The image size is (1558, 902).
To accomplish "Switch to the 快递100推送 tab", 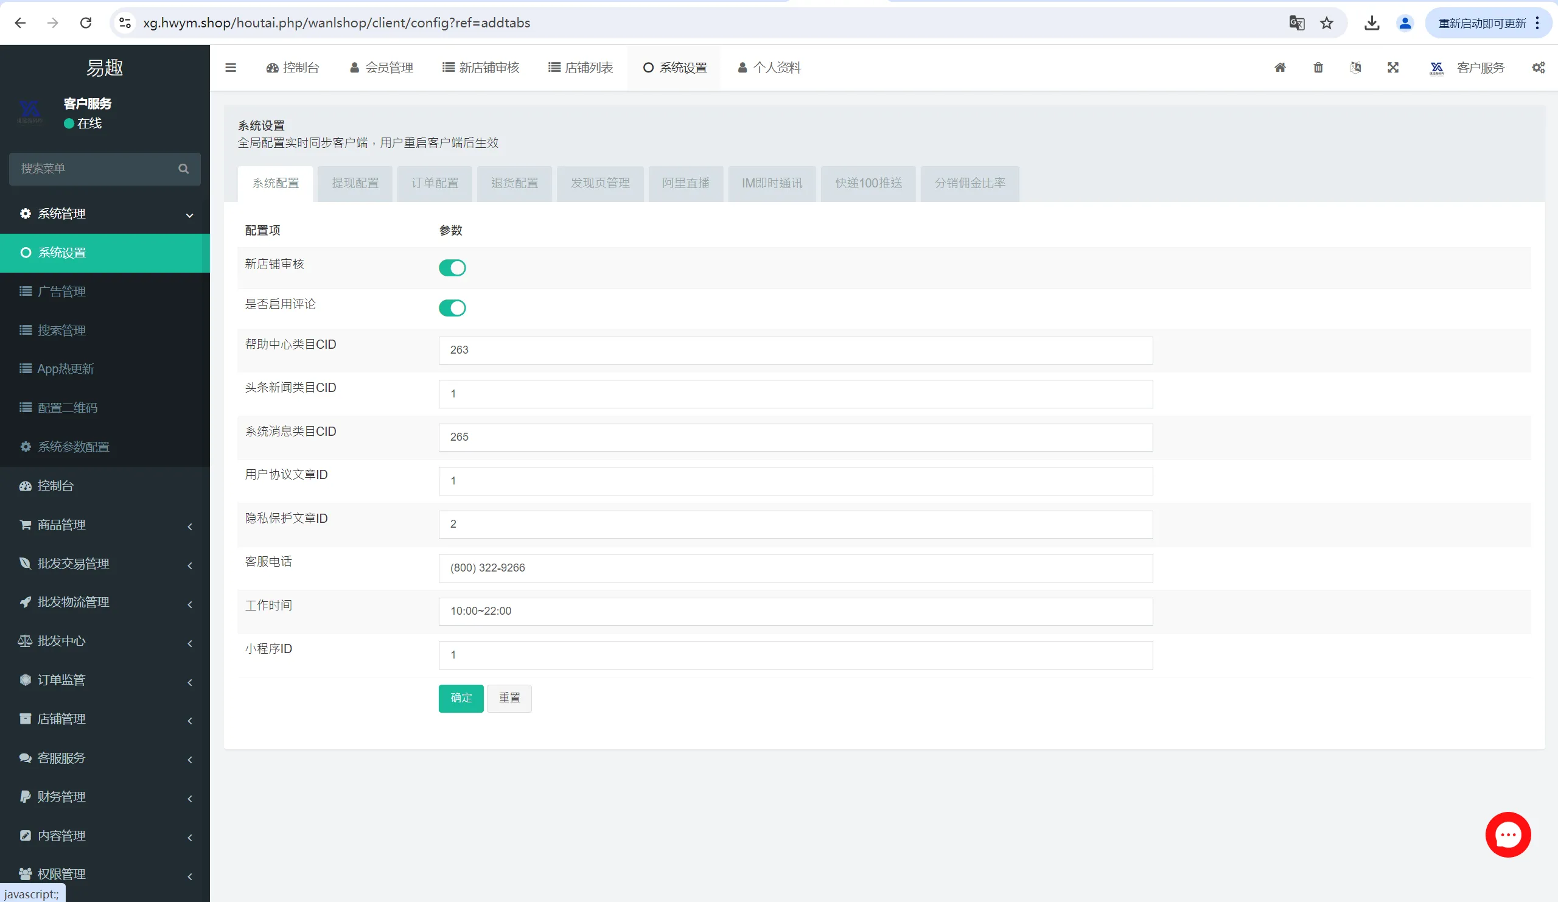I will click(x=868, y=183).
